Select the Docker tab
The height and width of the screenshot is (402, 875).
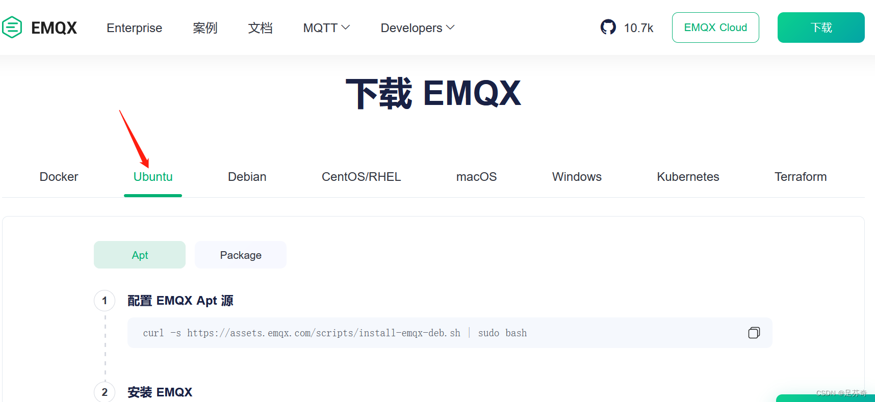click(x=59, y=177)
